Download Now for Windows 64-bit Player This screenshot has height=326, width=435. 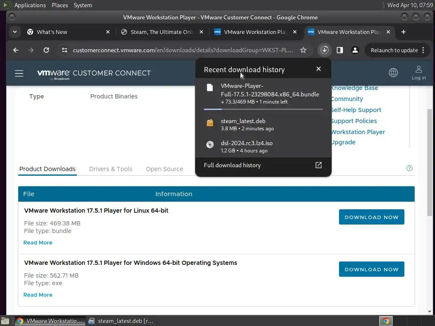pyautogui.click(x=371, y=269)
